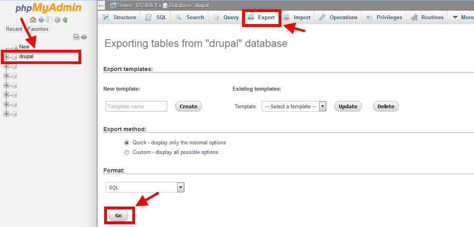Click the left arrow button beside breadcrumb
Viewport: 474px width, 227px height.
pyautogui.click(x=101, y=5)
